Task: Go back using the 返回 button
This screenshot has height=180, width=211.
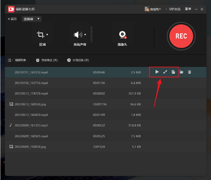Action: 12,19
